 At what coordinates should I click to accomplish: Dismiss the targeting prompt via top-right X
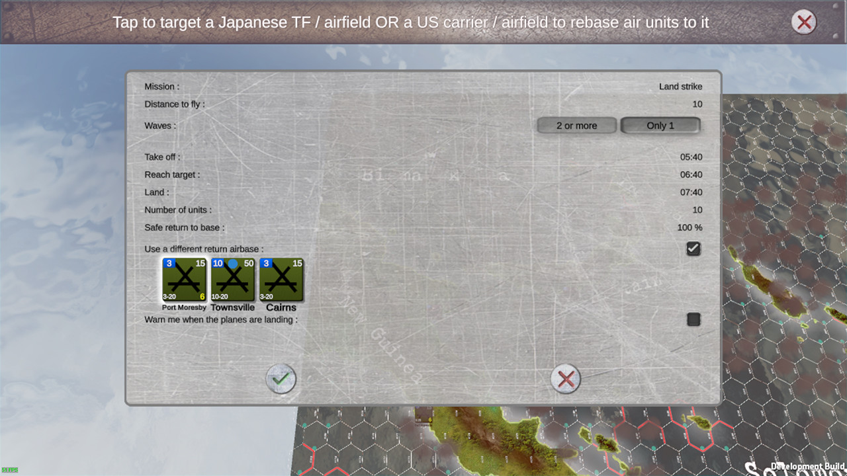804,22
